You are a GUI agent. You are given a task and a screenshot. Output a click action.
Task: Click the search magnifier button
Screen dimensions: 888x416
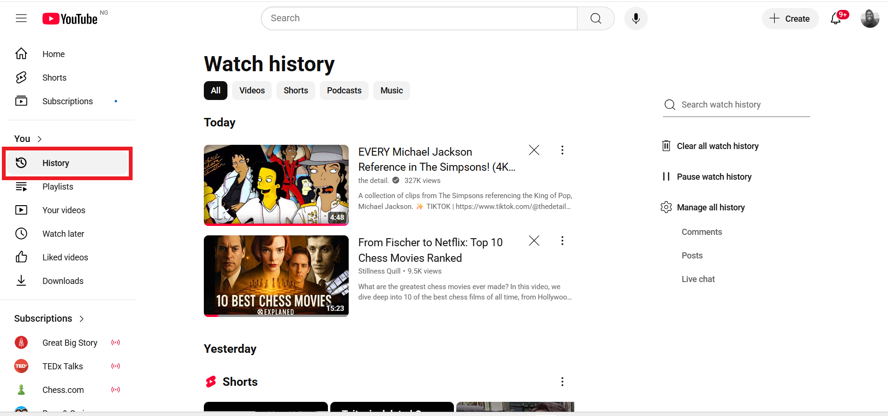596,18
